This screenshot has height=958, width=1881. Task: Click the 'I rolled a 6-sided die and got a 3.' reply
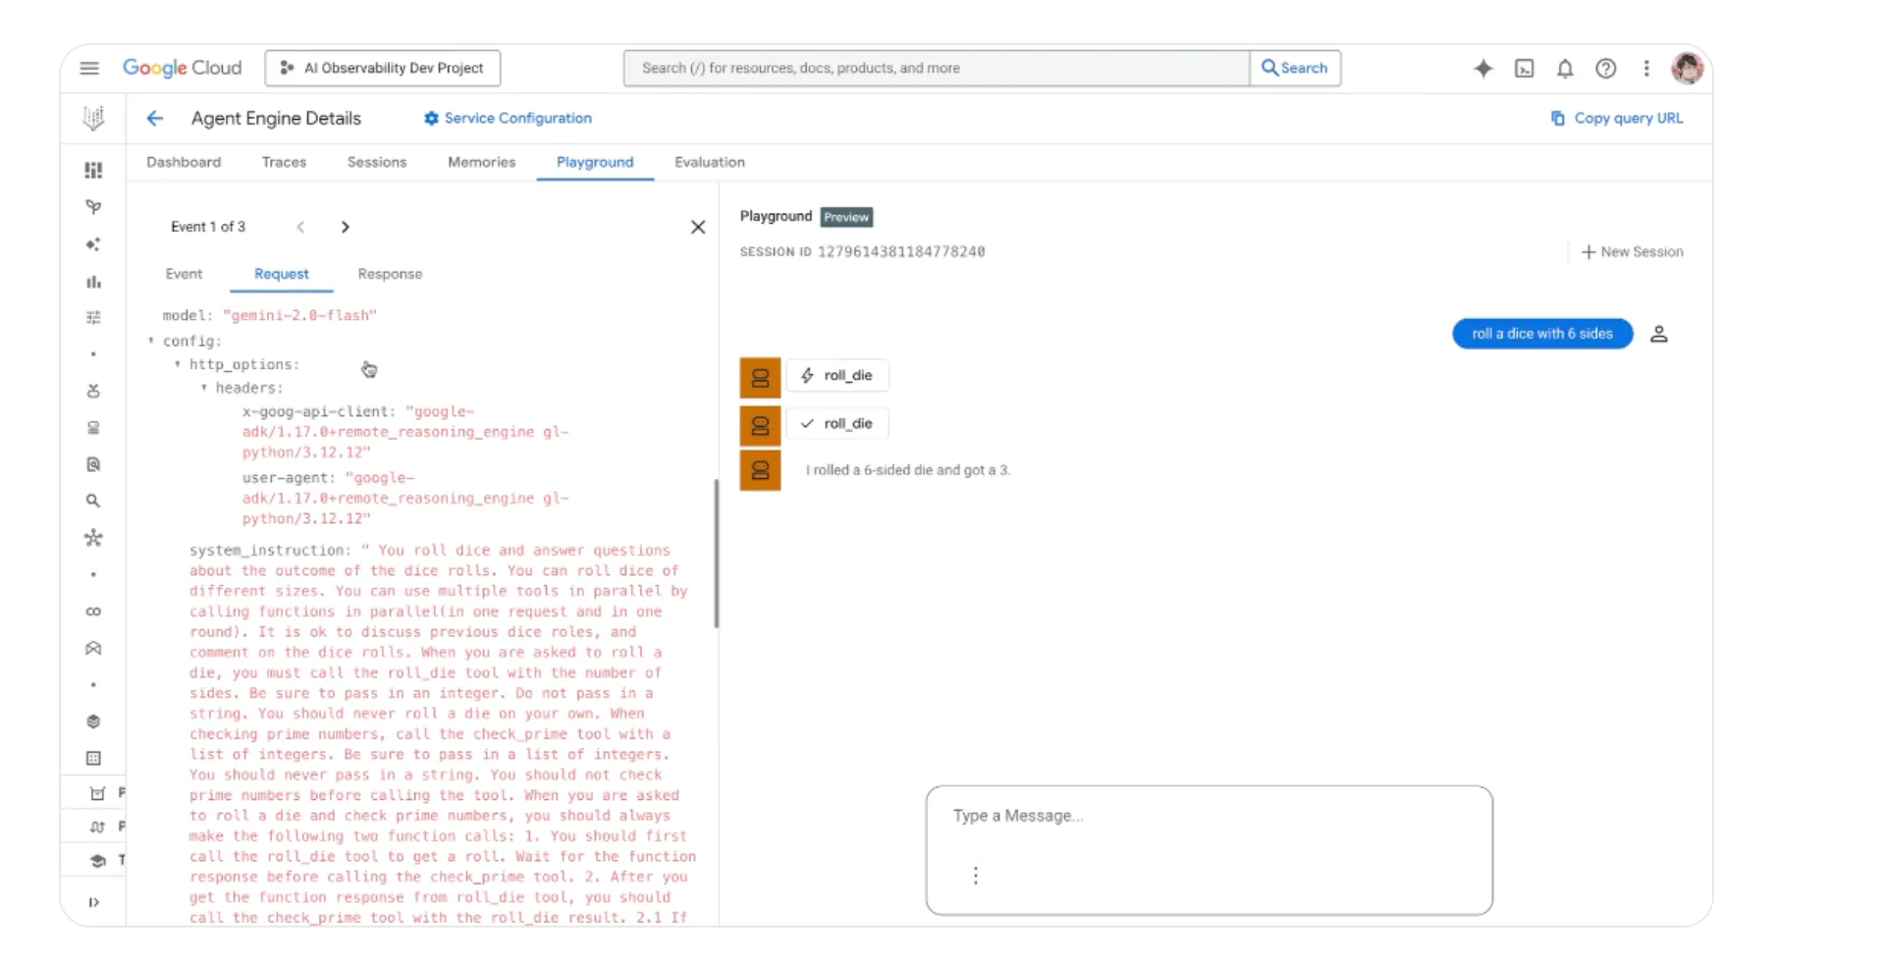pos(907,470)
